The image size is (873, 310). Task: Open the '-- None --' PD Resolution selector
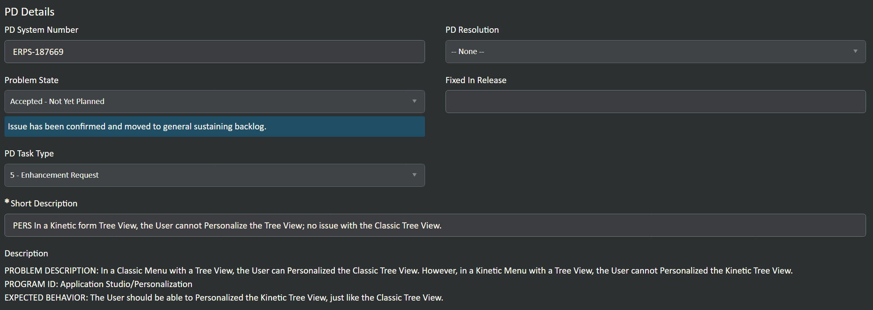[655, 52]
